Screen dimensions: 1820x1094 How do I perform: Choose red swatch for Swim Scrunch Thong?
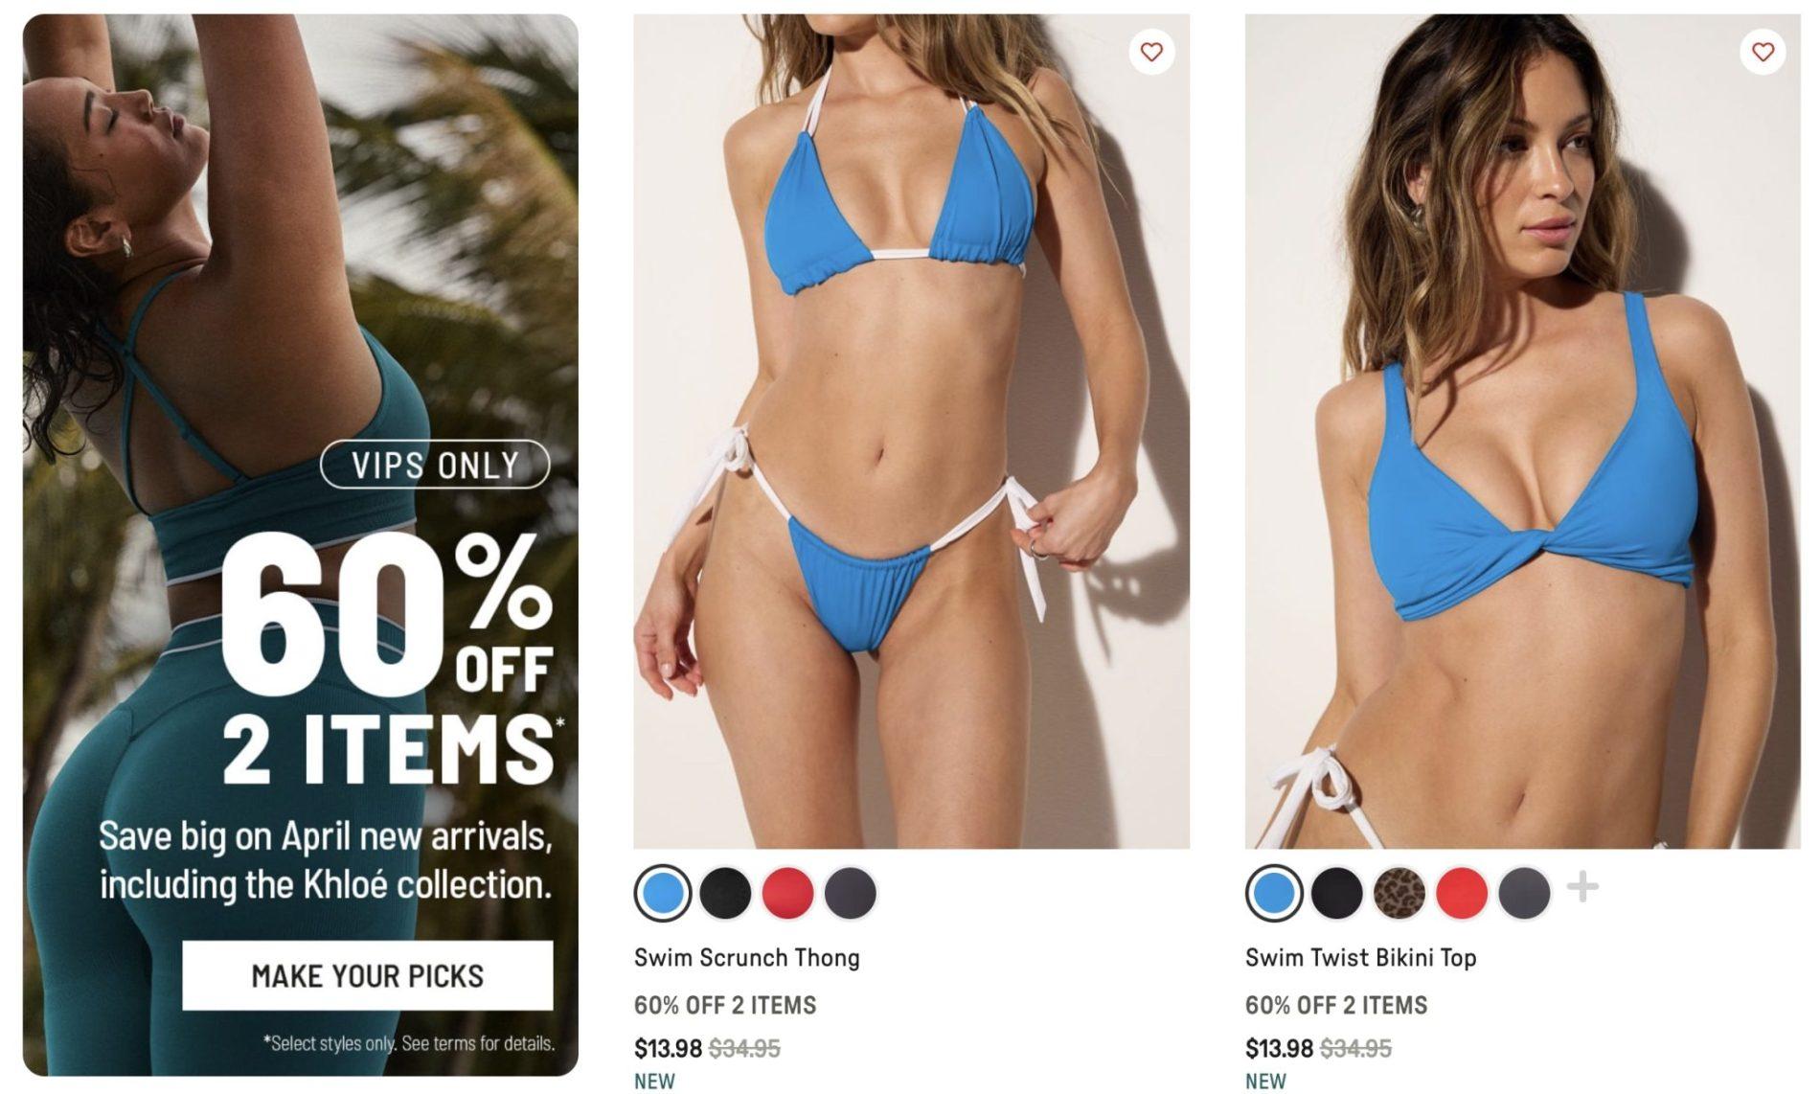787,893
